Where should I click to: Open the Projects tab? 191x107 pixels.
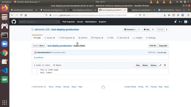pos(97,38)
